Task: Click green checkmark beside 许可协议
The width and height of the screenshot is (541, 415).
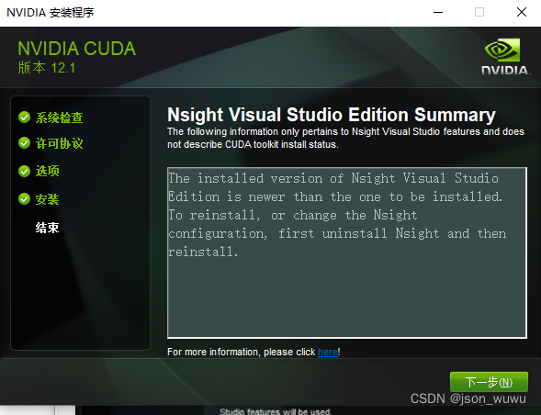Action: point(24,143)
